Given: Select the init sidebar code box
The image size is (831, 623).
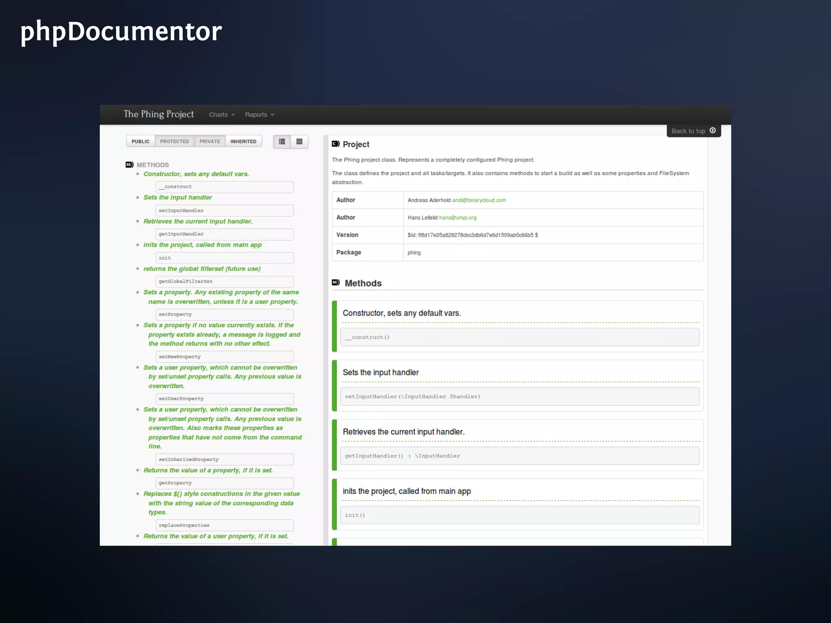Looking at the screenshot, I should [x=225, y=258].
